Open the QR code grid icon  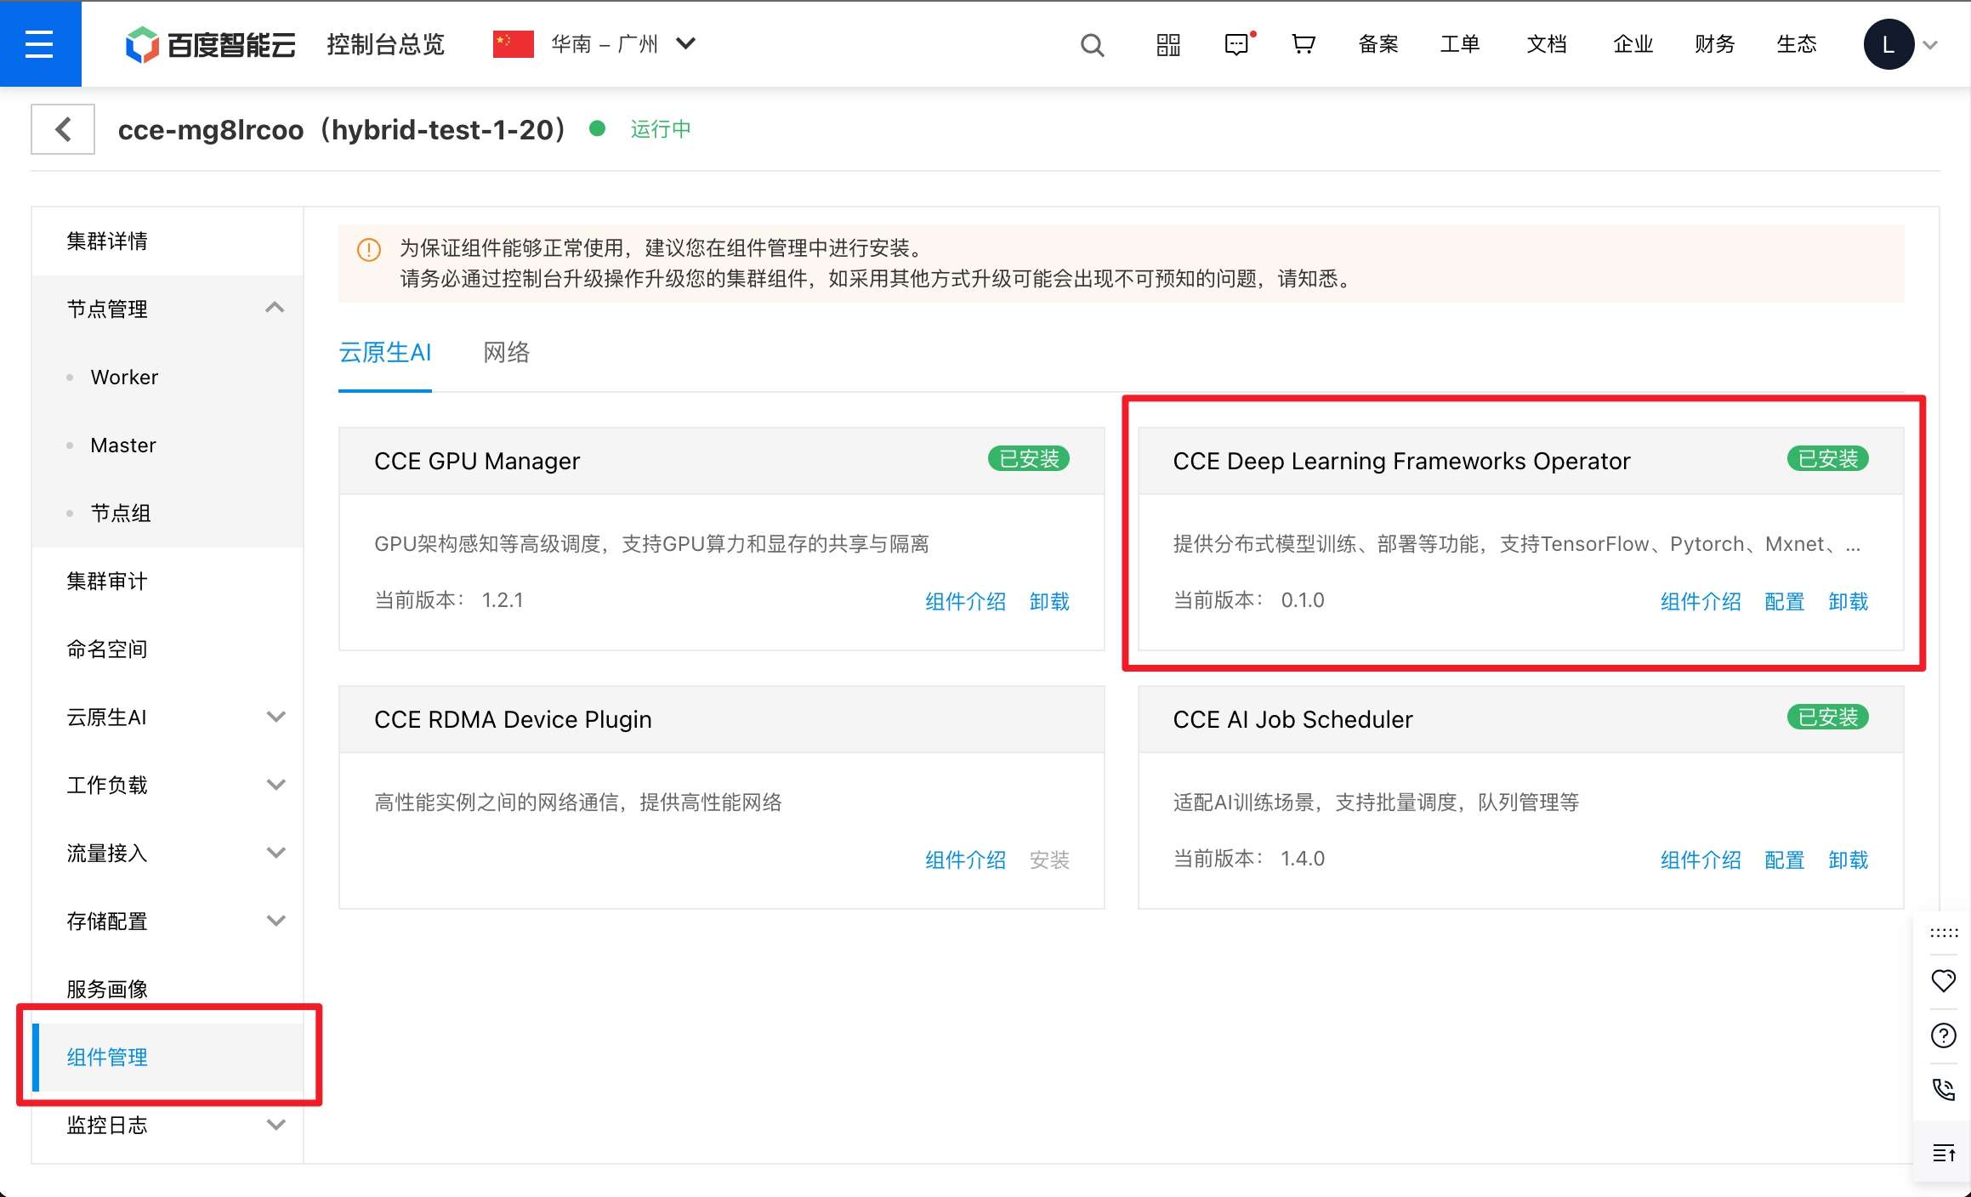(1168, 44)
